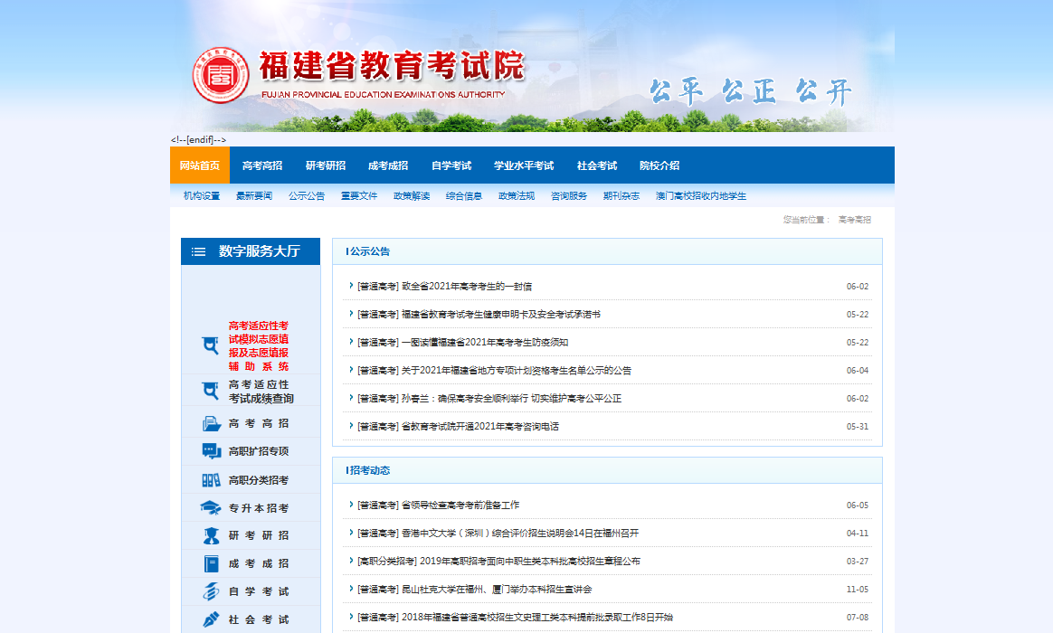
Task: Click the folder icon beside 高考高招 in sidebar
Action: tap(212, 423)
